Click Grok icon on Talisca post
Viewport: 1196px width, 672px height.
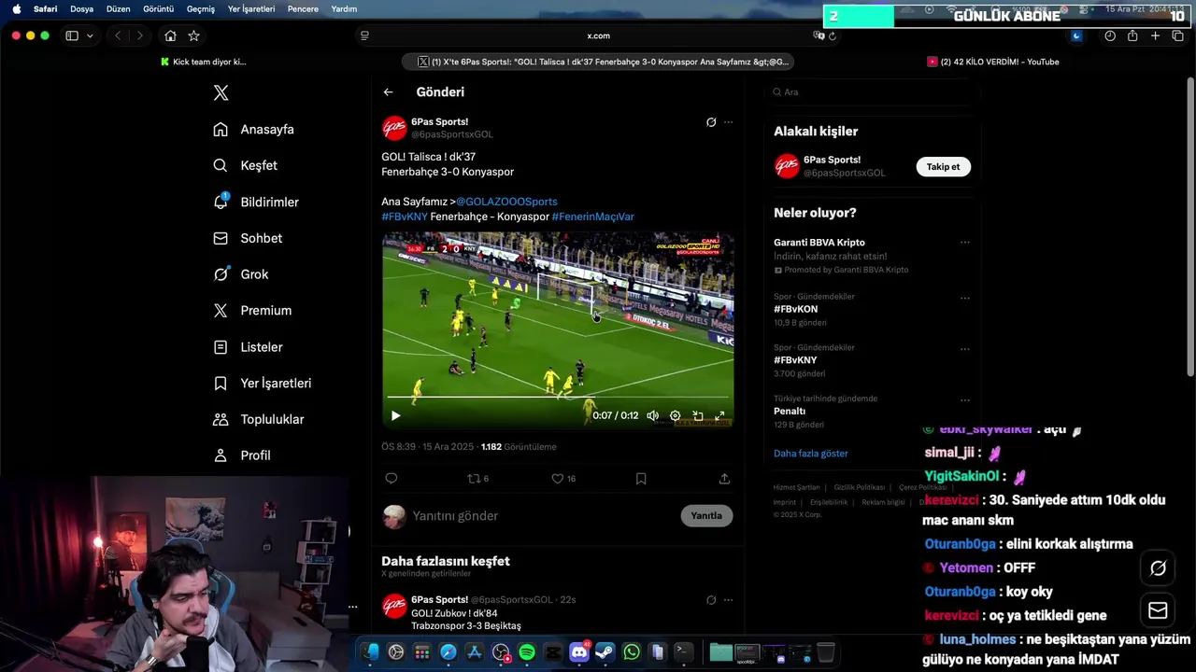711,122
